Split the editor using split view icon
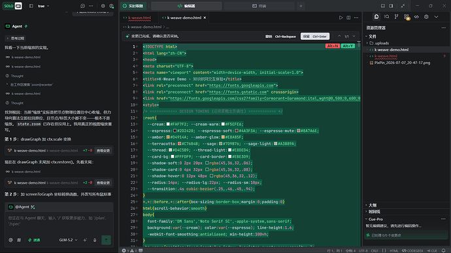451x253 pixels. tap(348, 18)
